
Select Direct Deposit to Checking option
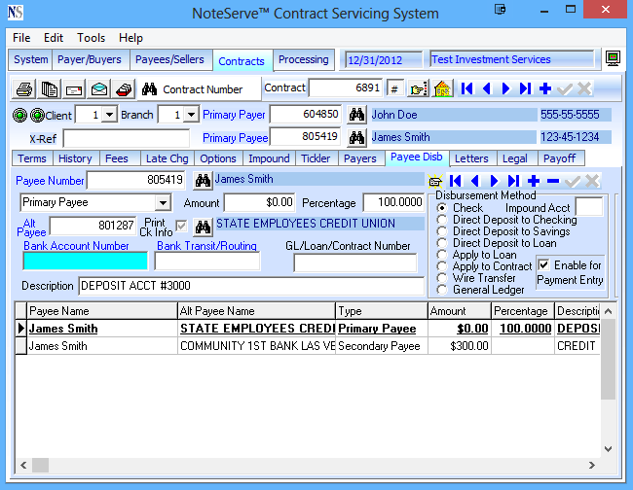pos(442,220)
